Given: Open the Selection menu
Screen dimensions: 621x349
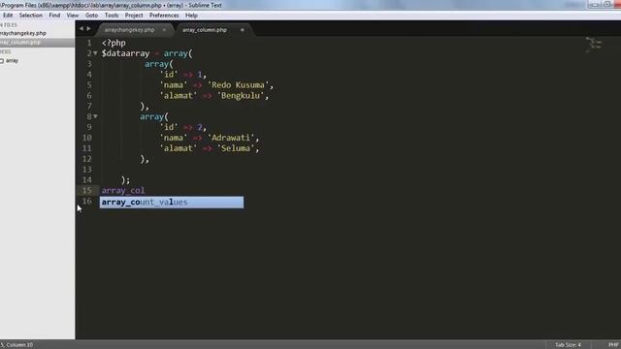Looking at the screenshot, I should pyautogui.click(x=30, y=16).
